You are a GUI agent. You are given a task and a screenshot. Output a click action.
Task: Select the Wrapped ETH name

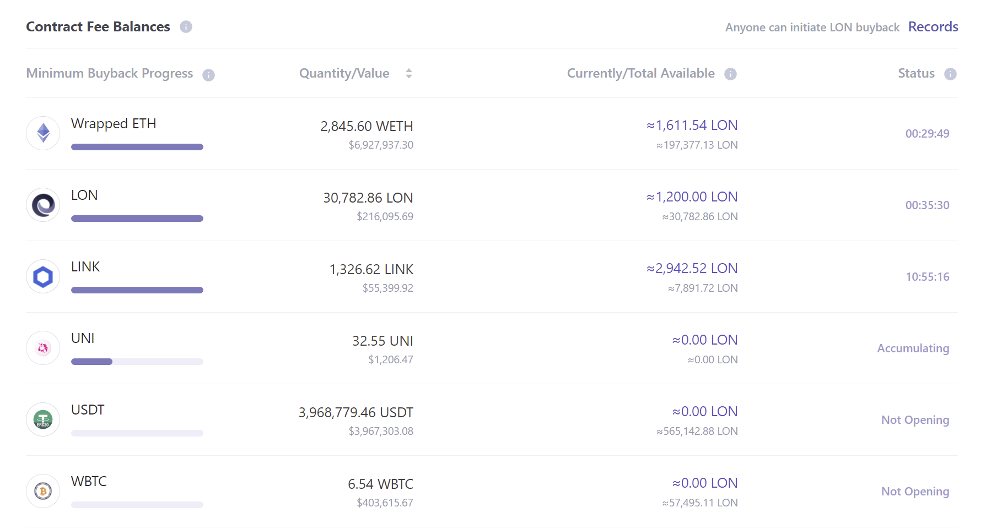(x=114, y=124)
